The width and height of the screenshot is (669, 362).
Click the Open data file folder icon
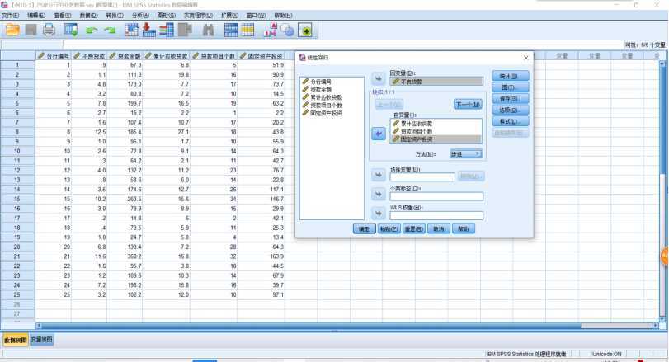pyautogui.click(x=12, y=30)
